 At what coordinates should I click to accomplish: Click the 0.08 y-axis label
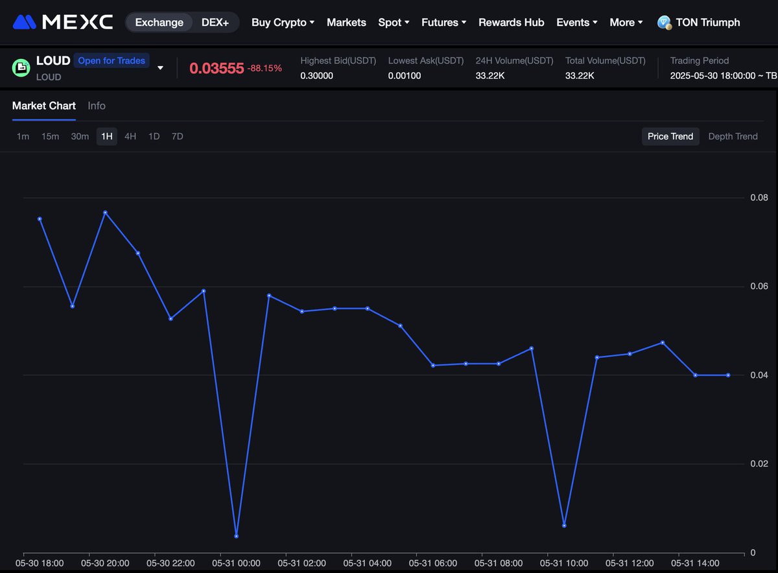[x=759, y=198]
